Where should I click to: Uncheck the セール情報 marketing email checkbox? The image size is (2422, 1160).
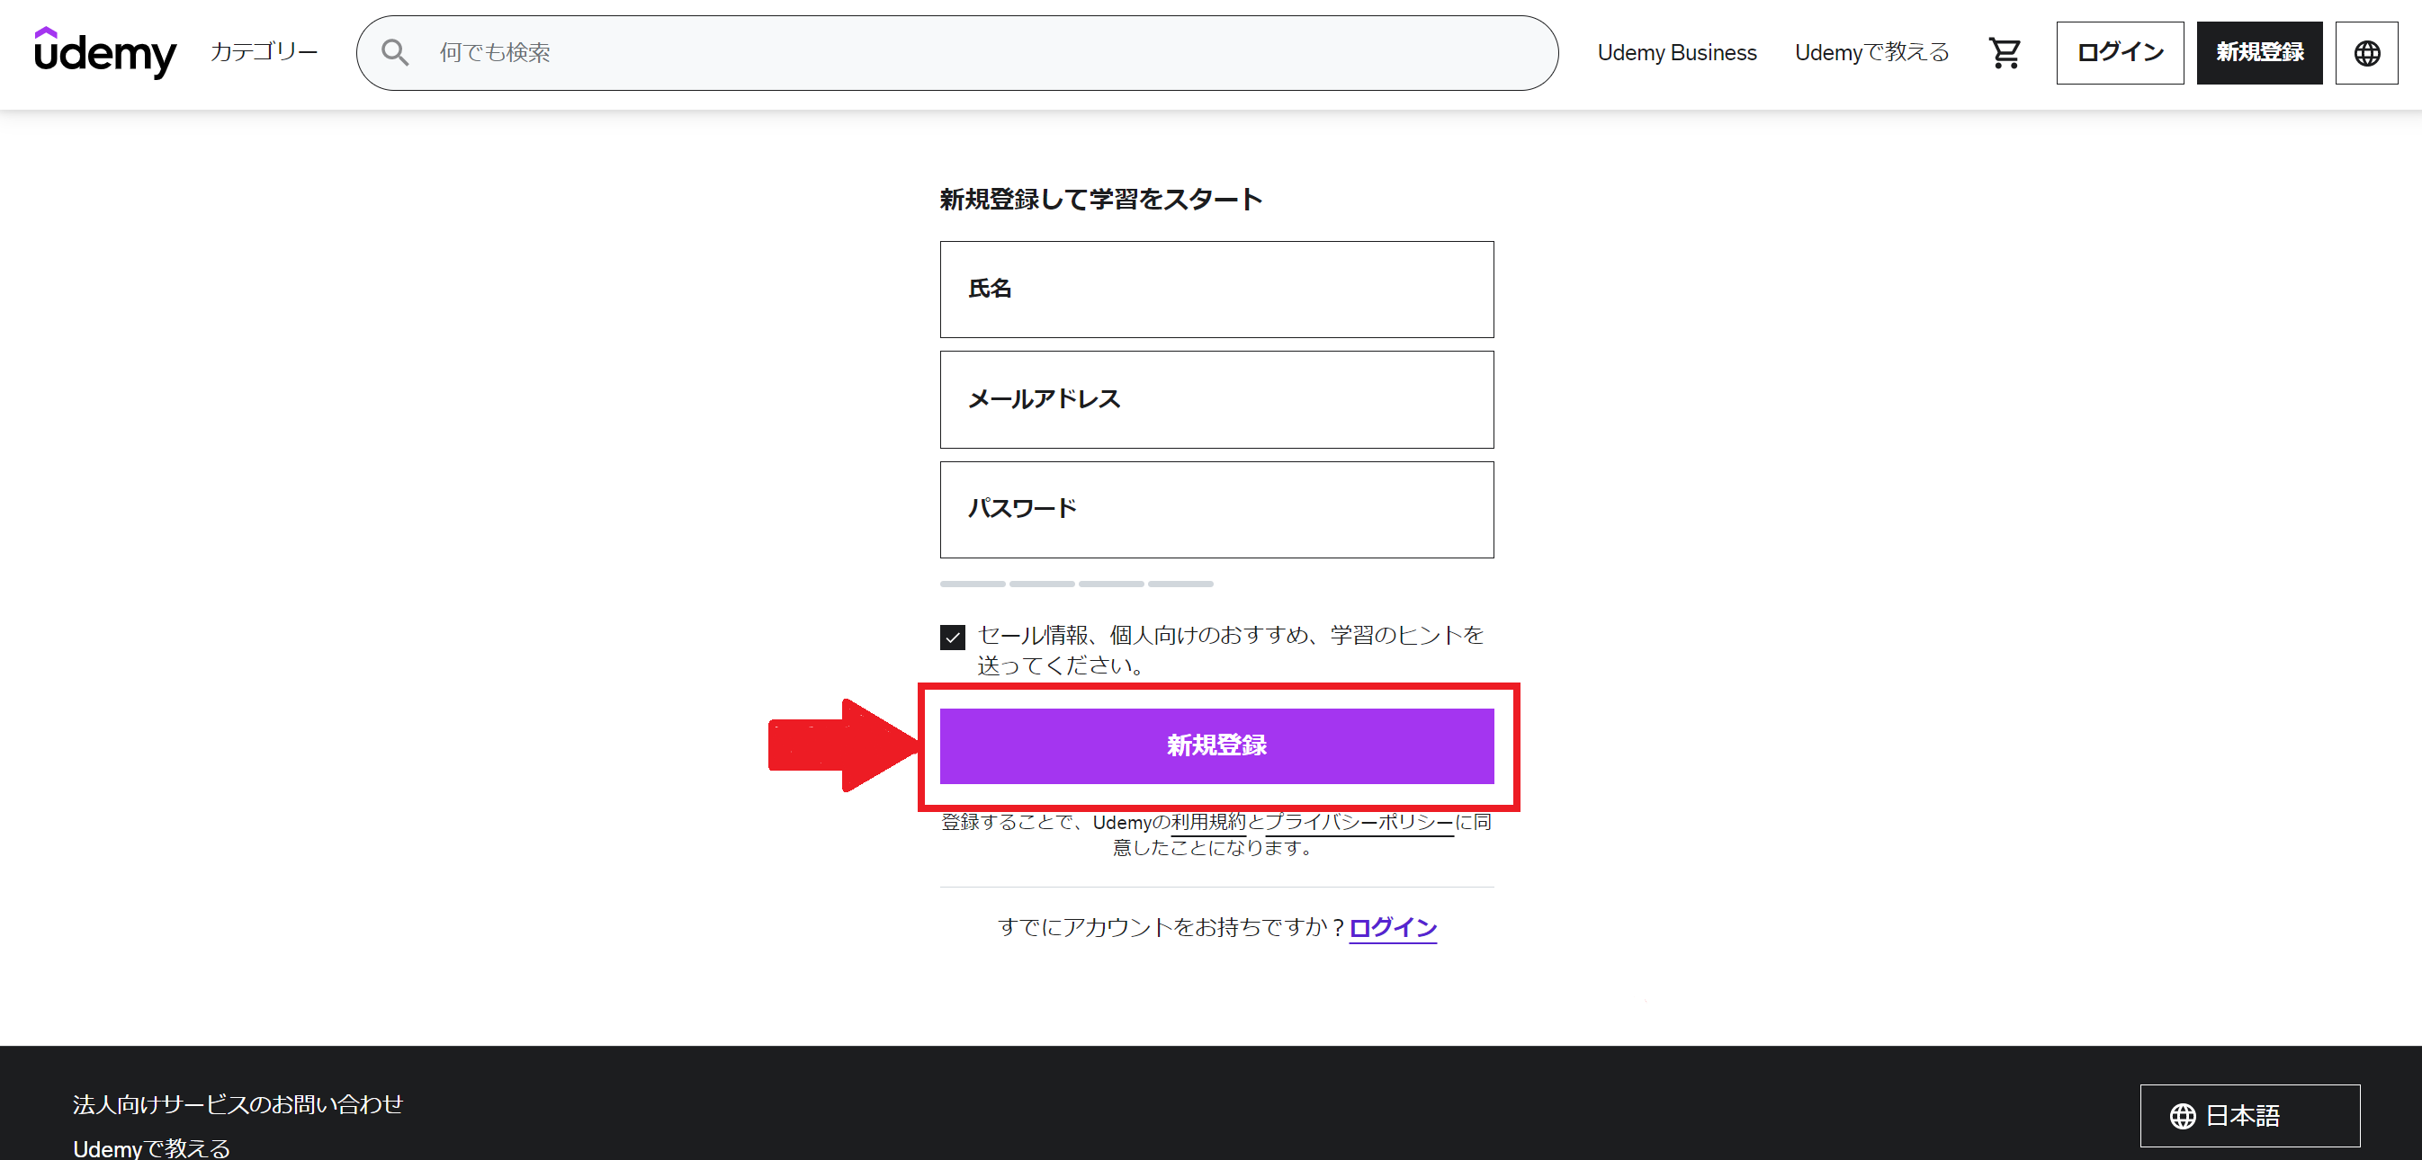[953, 638]
